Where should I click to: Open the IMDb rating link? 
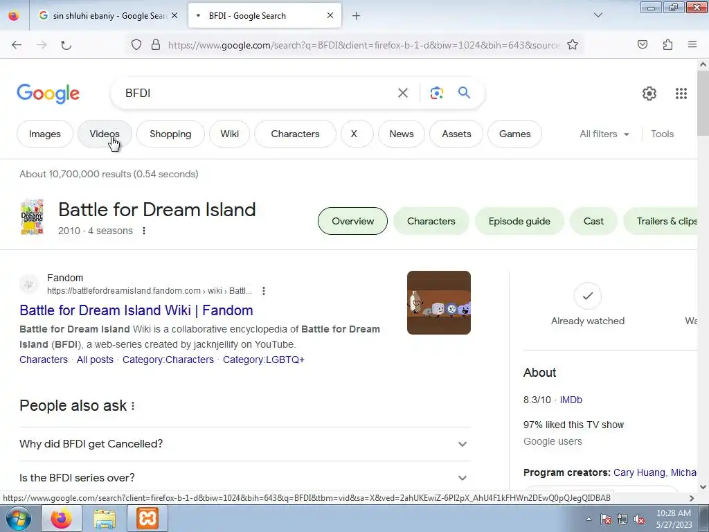coord(571,400)
